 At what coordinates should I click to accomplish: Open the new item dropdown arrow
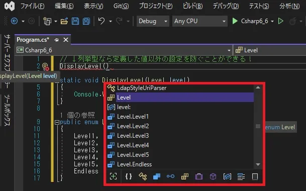coord(56,21)
